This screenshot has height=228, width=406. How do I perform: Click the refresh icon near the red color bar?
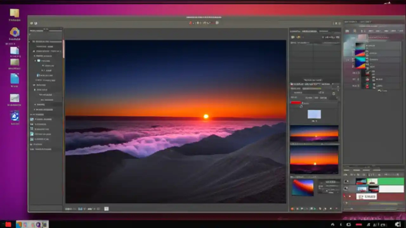coord(301,107)
